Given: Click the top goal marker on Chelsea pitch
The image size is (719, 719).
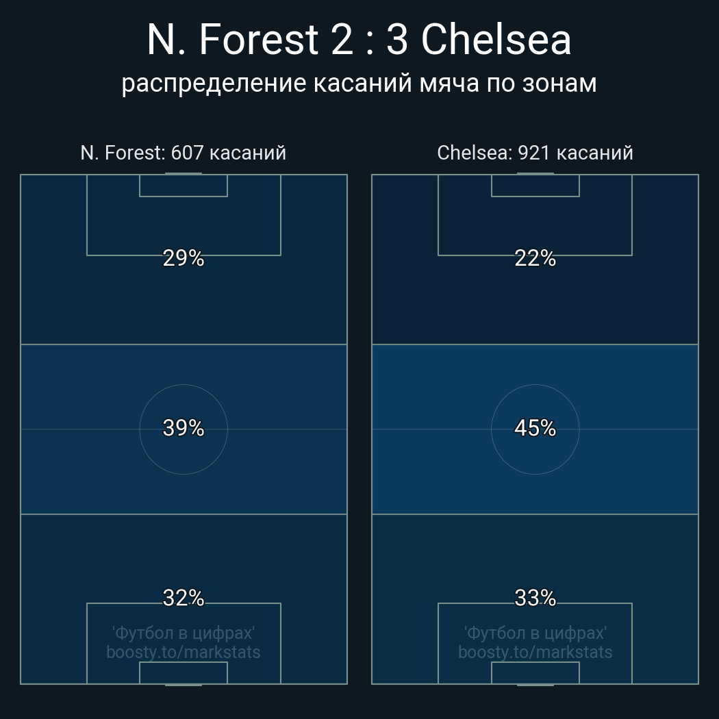Looking at the screenshot, I should [535, 174].
